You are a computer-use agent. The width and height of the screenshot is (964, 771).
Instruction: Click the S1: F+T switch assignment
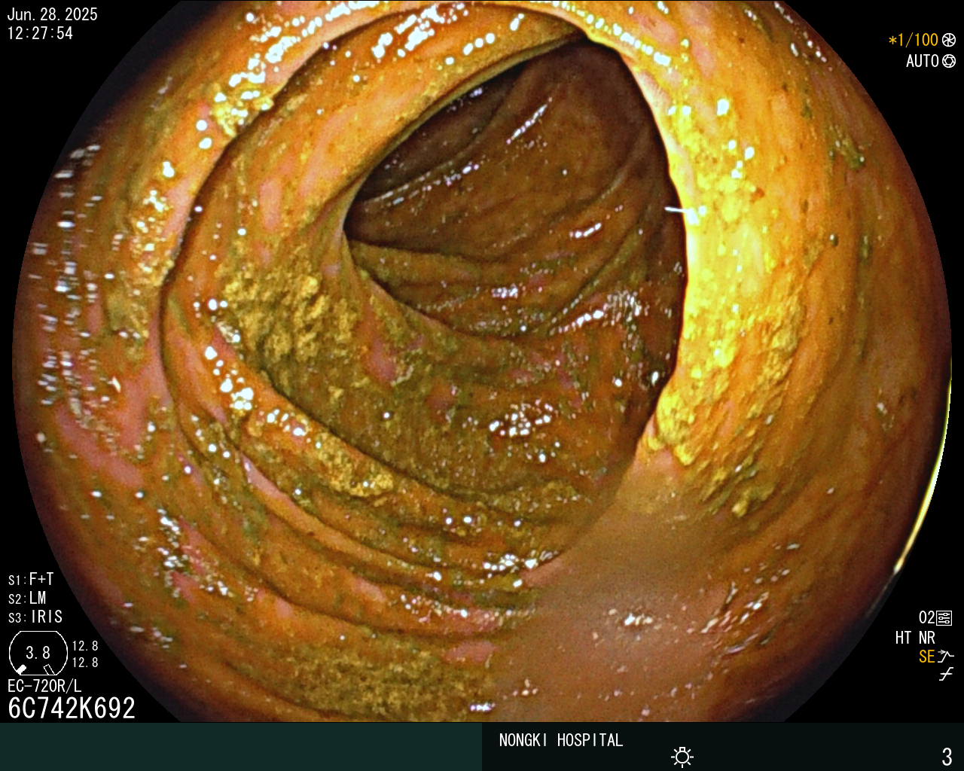click(x=31, y=579)
